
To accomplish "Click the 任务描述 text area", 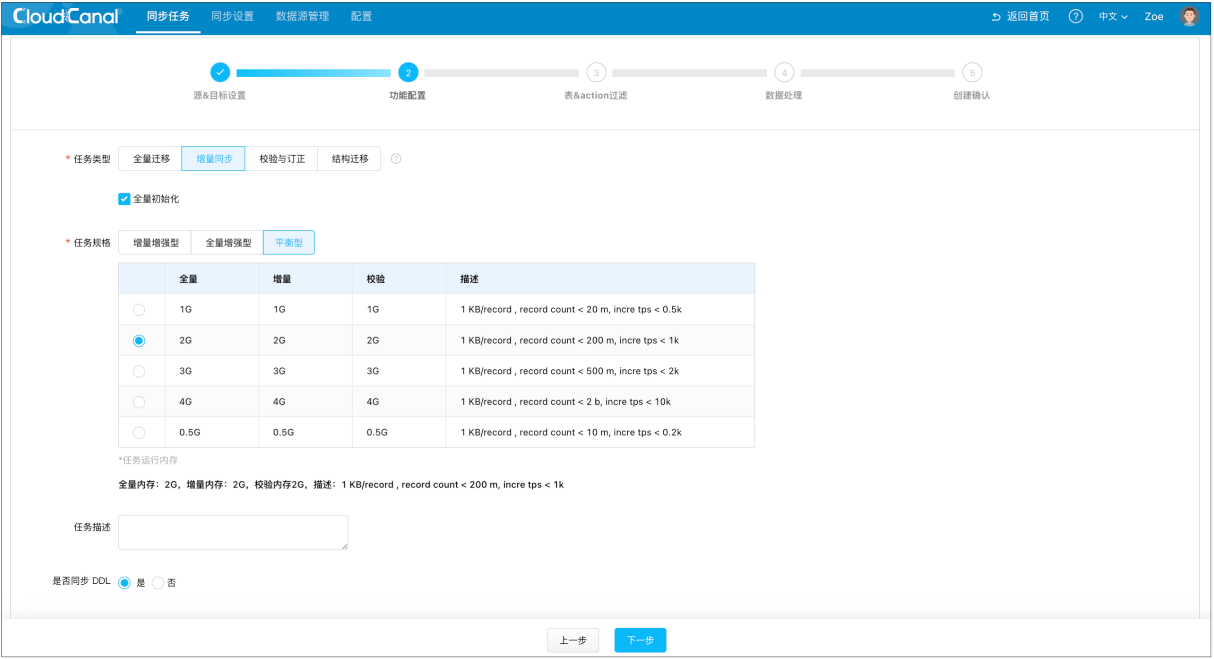I will click(x=233, y=532).
